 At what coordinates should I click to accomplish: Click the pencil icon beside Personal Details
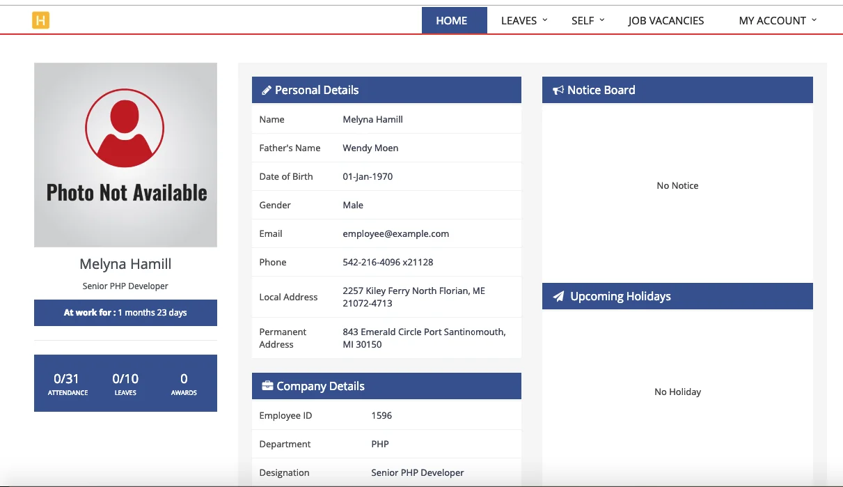(266, 91)
